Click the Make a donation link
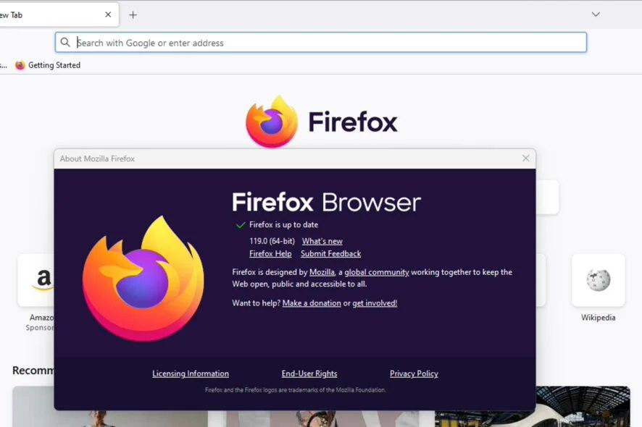The image size is (642, 427). [x=312, y=303]
